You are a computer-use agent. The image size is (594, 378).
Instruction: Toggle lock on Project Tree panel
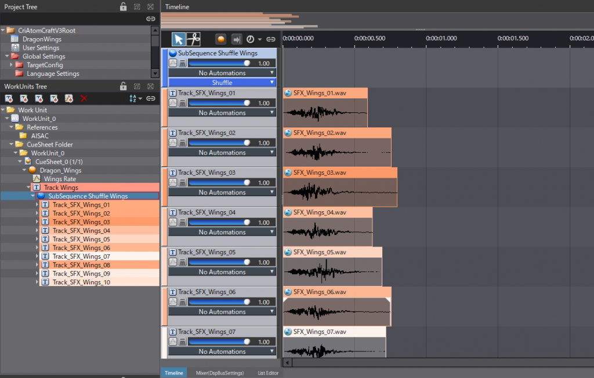(123, 6)
